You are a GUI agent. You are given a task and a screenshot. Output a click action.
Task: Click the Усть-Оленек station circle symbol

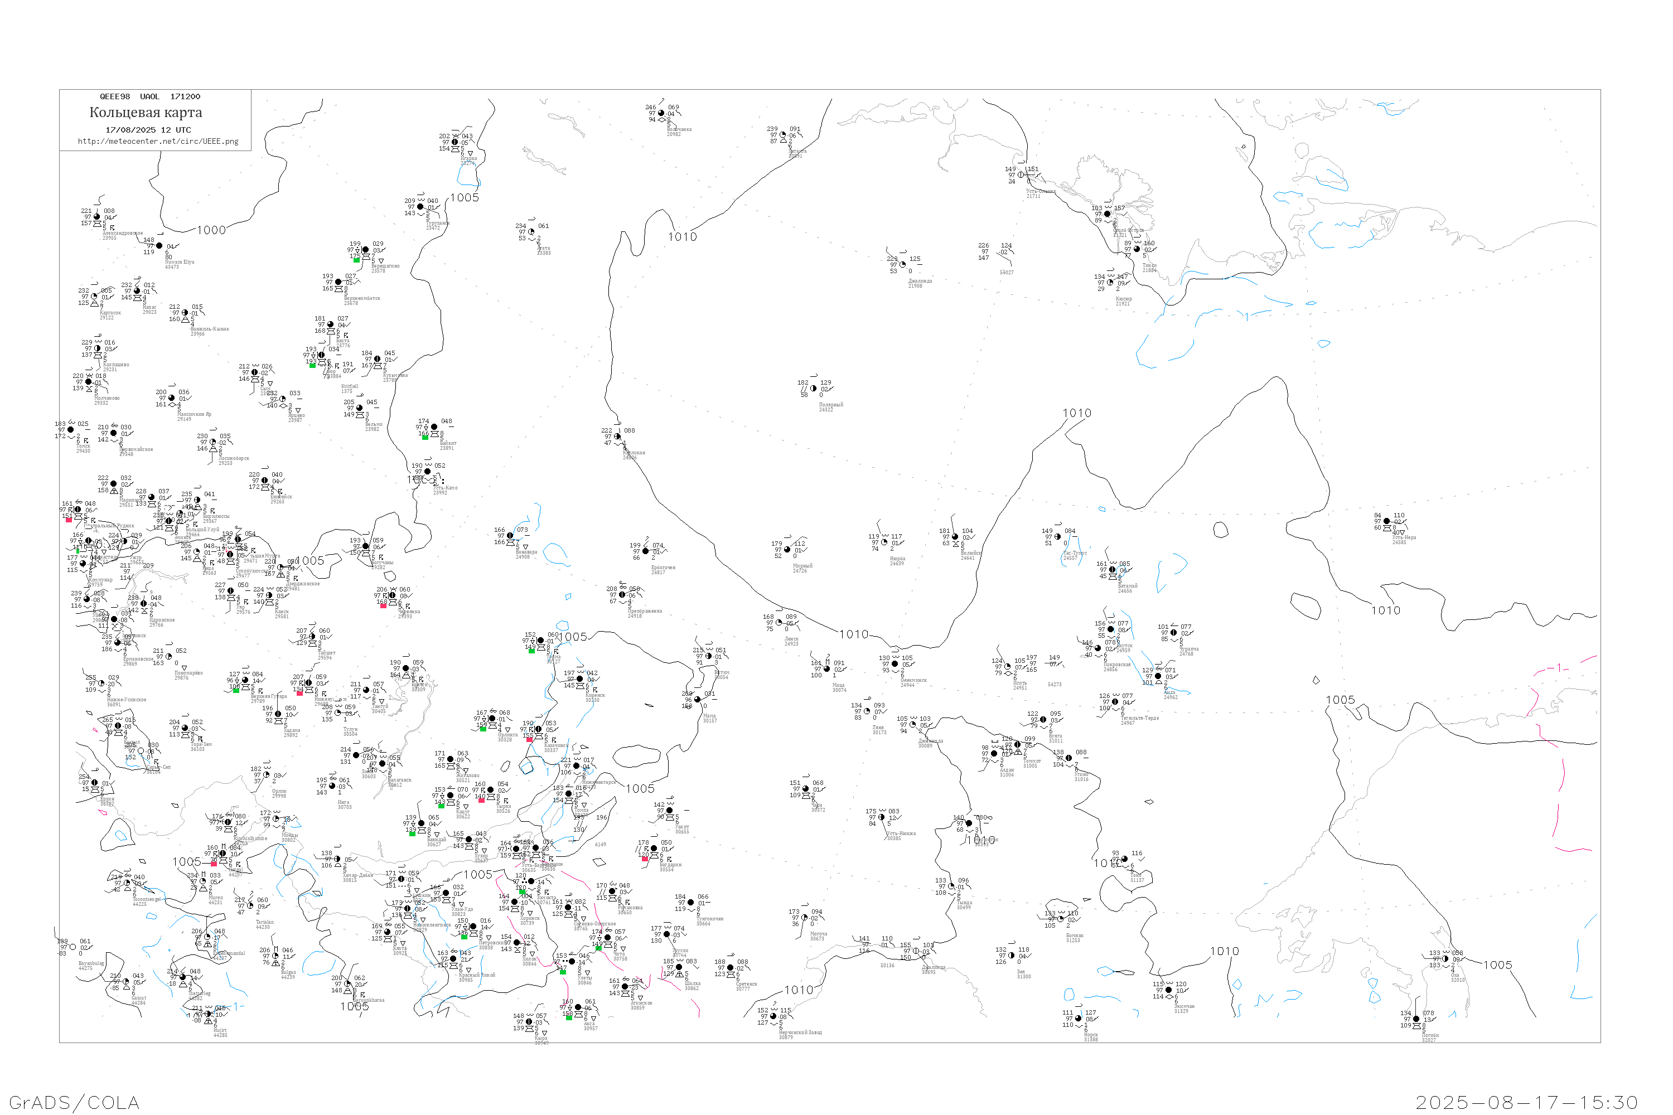pos(1021,175)
